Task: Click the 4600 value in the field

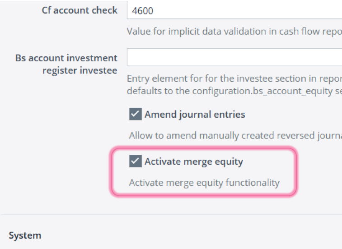Action: click(x=143, y=11)
